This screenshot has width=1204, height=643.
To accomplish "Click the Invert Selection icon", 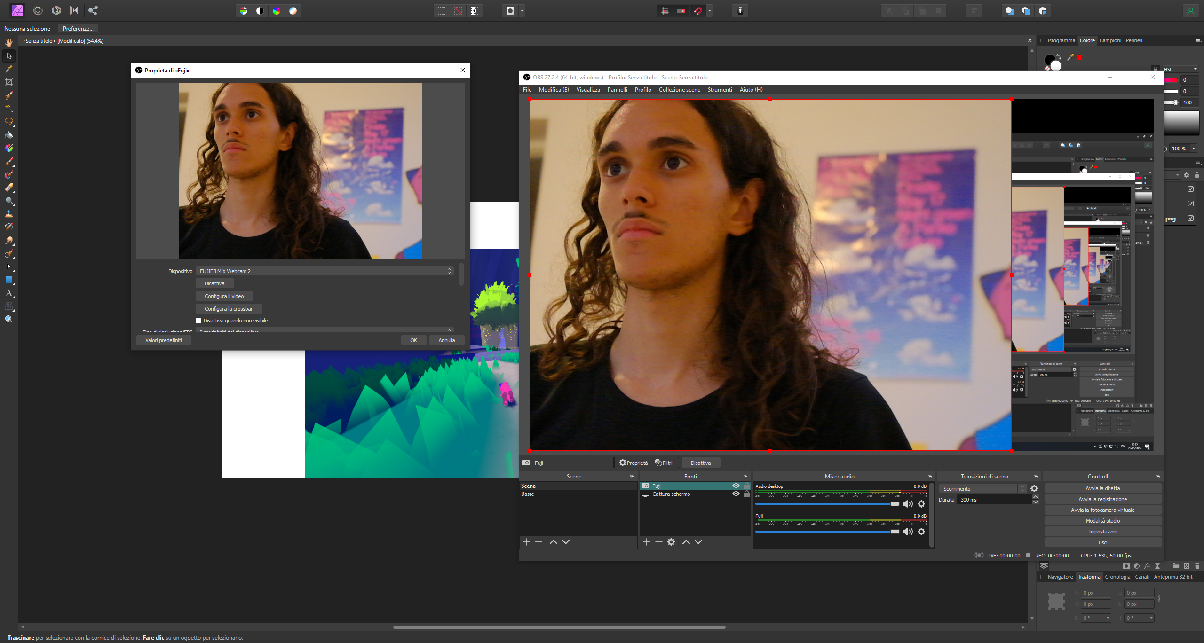I will click(x=475, y=11).
